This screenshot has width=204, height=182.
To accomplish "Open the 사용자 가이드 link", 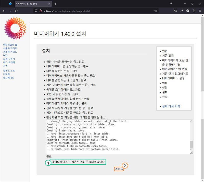I will (x=10, y=48).
